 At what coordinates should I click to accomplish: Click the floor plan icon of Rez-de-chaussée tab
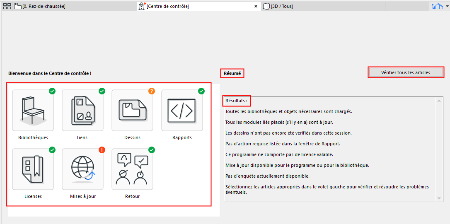tap(18, 6)
